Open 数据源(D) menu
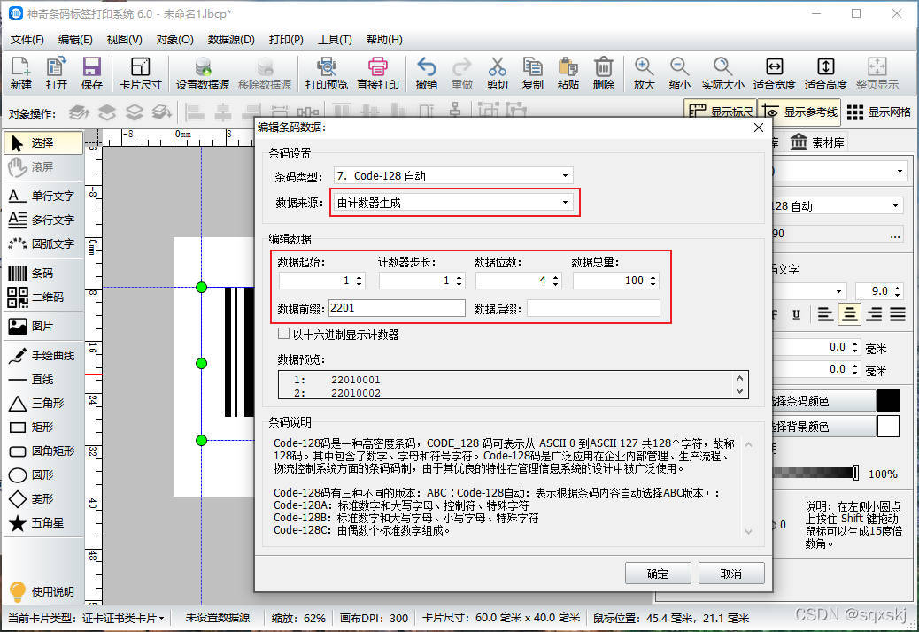This screenshot has height=632, width=919. [231, 39]
